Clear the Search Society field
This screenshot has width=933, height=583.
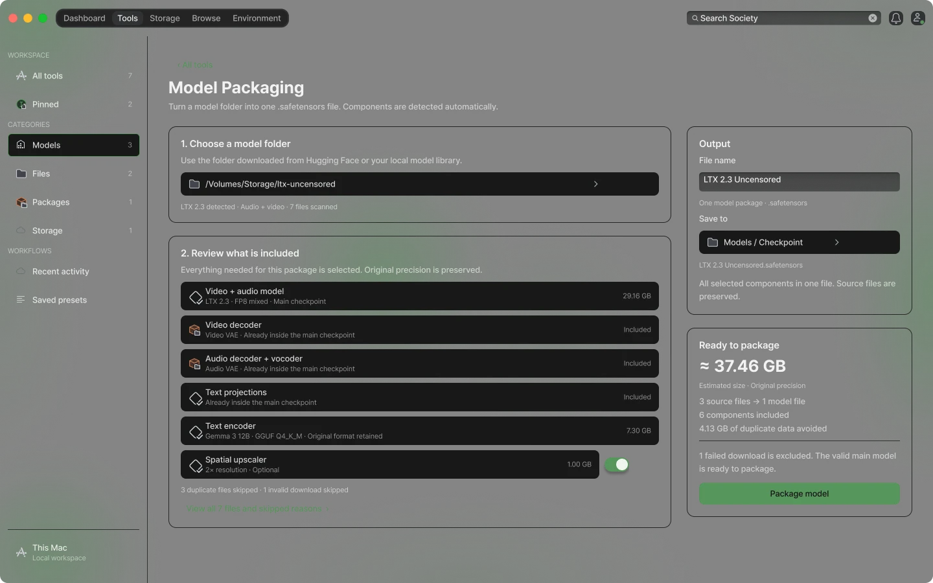(873, 18)
